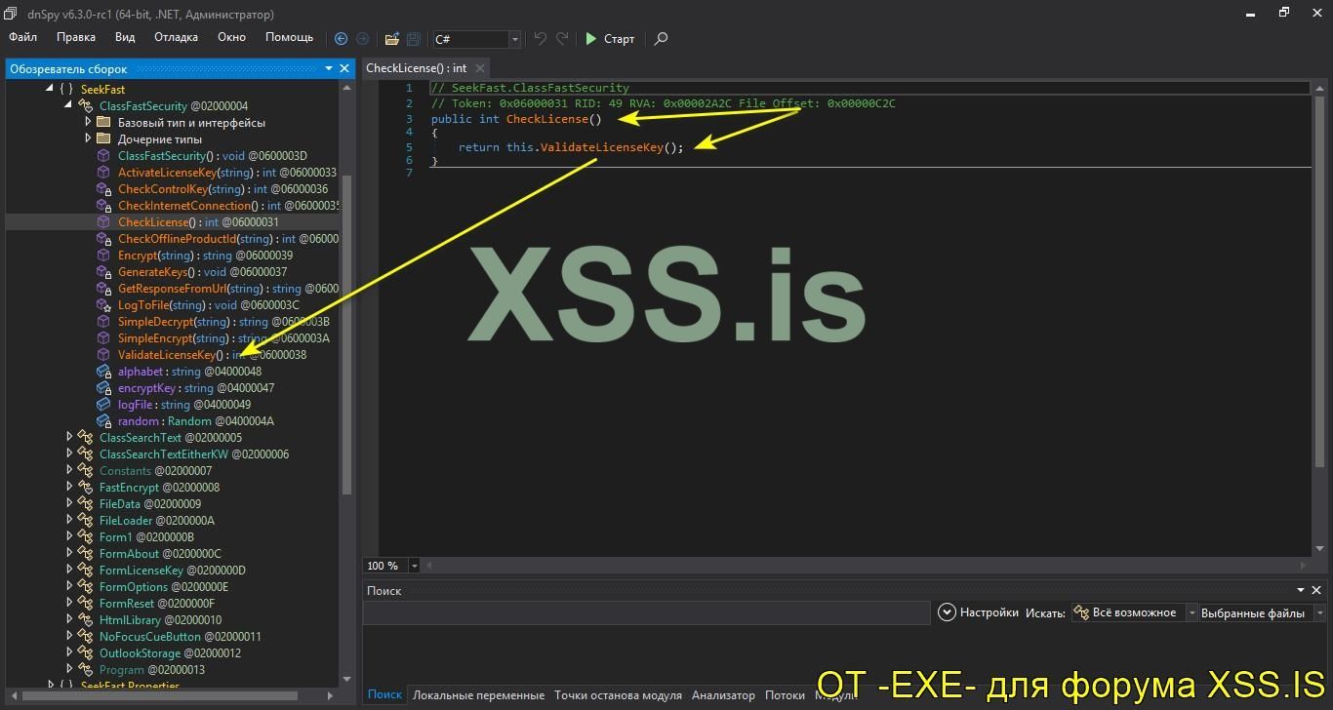Click the CheckLicense method name in the code
This screenshot has width=1333, height=710.
pyautogui.click(x=547, y=119)
